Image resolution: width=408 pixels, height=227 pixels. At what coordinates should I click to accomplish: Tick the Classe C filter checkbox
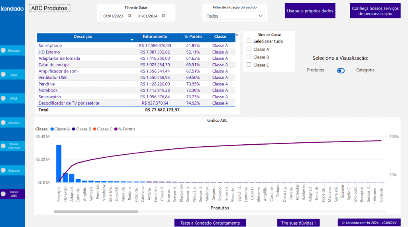249,65
